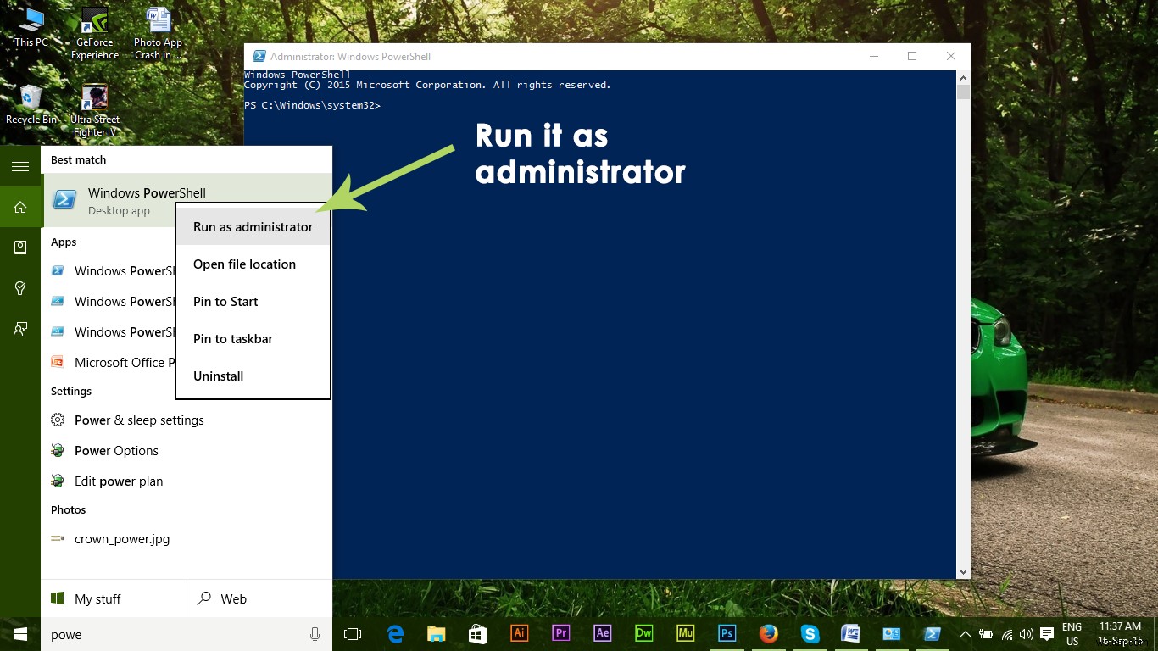Launch Adobe Illustrator from the taskbar

519,633
